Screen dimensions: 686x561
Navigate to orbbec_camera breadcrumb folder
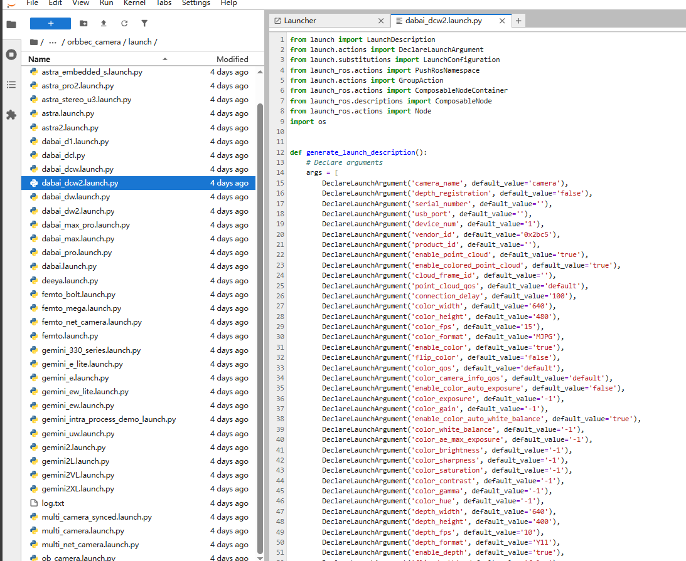[x=95, y=42]
